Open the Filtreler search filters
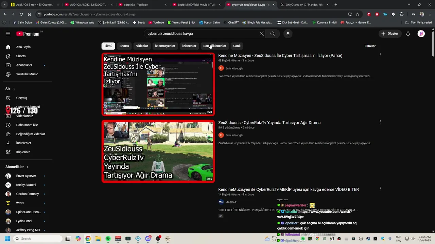This screenshot has width=435, height=244. pos(370,46)
